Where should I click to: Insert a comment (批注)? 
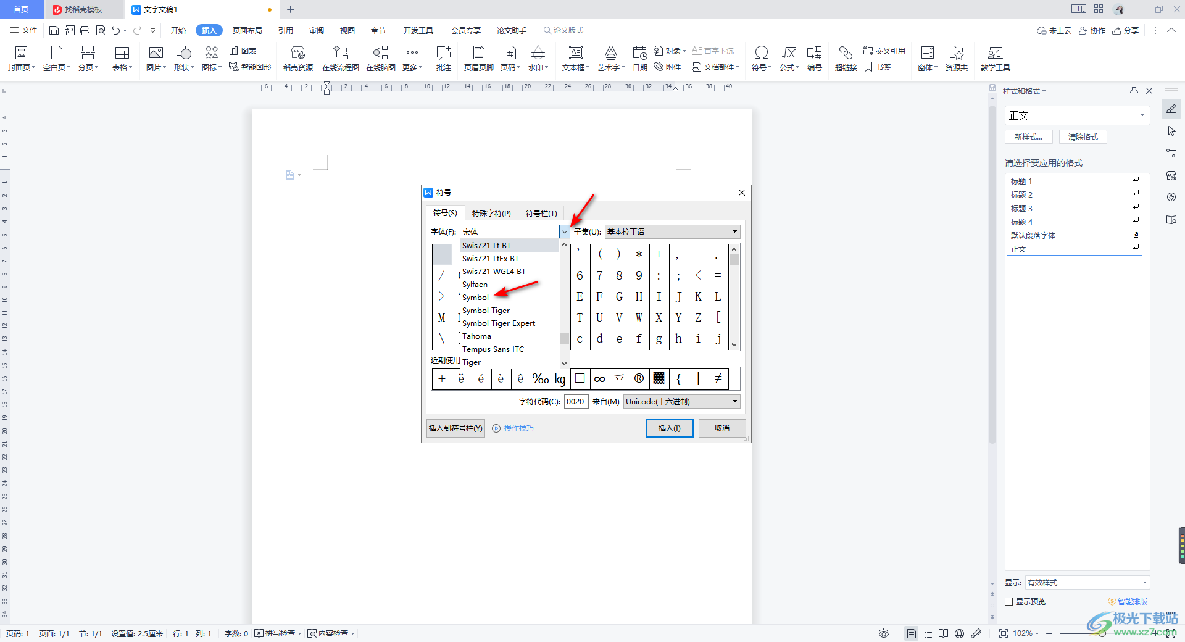point(444,59)
